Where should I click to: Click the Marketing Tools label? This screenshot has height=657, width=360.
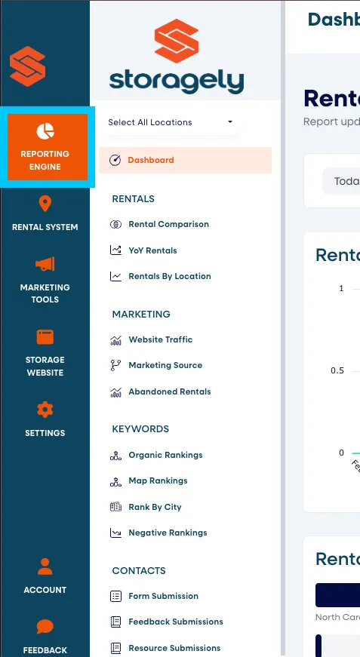45,293
